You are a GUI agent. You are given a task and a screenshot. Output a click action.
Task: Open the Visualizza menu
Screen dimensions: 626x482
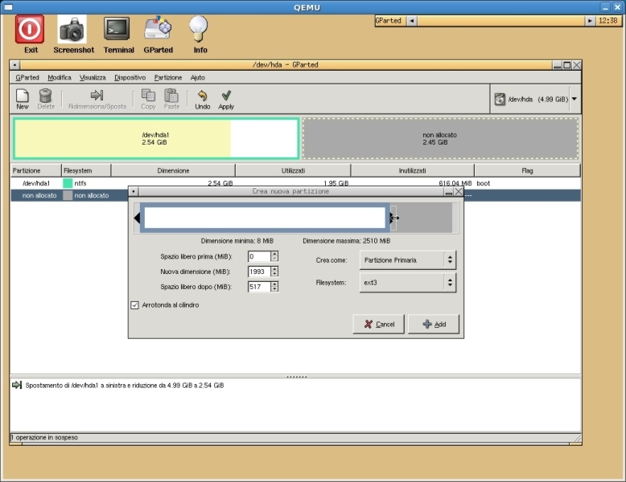(93, 77)
